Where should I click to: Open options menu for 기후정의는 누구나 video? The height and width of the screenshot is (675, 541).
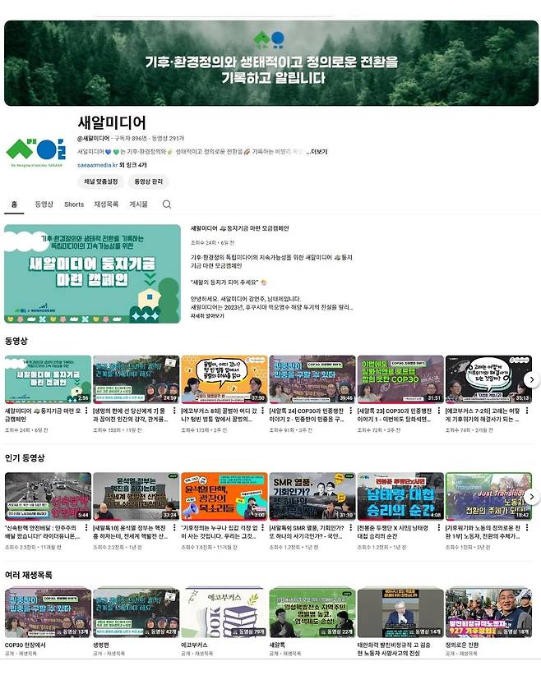pyautogui.click(x=263, y=528)
